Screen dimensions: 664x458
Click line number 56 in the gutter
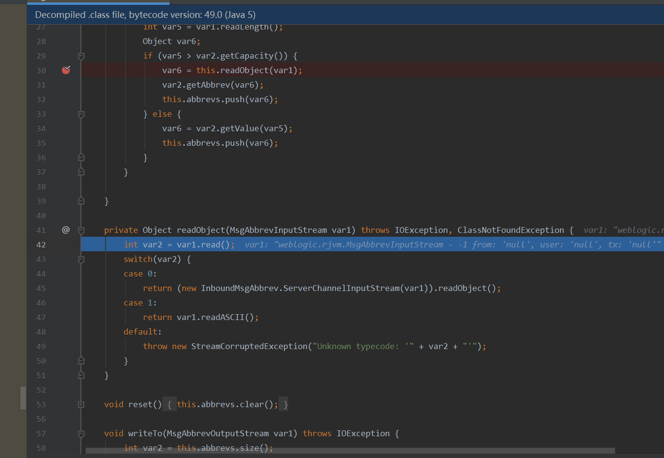tap(41, 419)
